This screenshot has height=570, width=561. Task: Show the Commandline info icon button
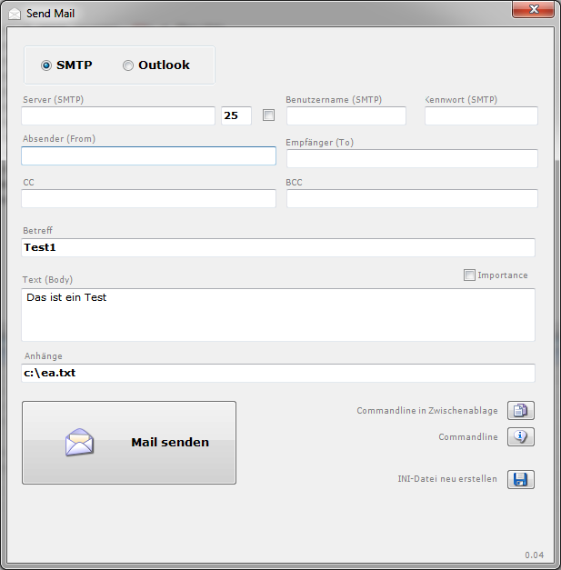click(521, 436)
